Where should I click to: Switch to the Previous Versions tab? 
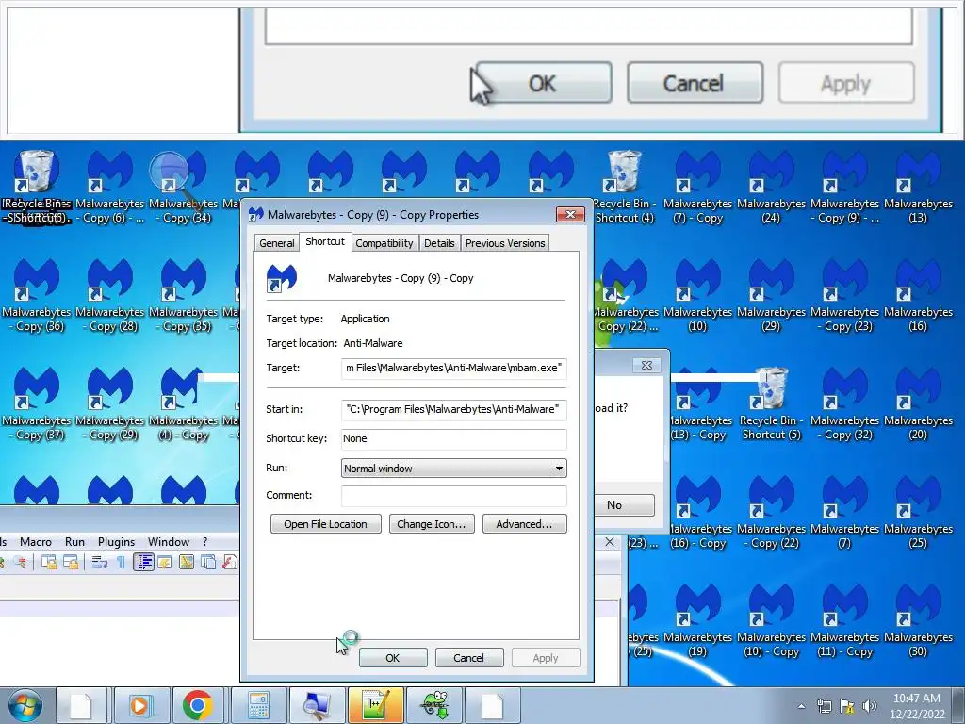(505, 243)
